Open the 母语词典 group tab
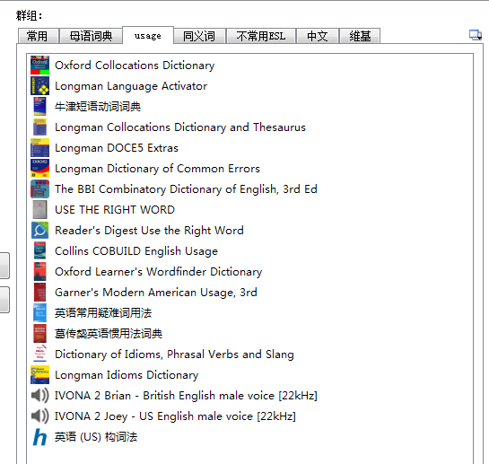The width and height of the screenshot is (489, 464). click(x=91, y=36)
